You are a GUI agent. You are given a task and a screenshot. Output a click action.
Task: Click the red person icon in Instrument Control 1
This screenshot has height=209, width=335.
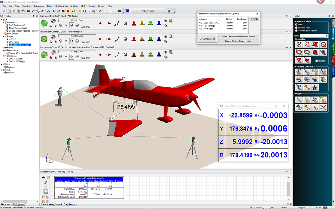coord(133,23)
